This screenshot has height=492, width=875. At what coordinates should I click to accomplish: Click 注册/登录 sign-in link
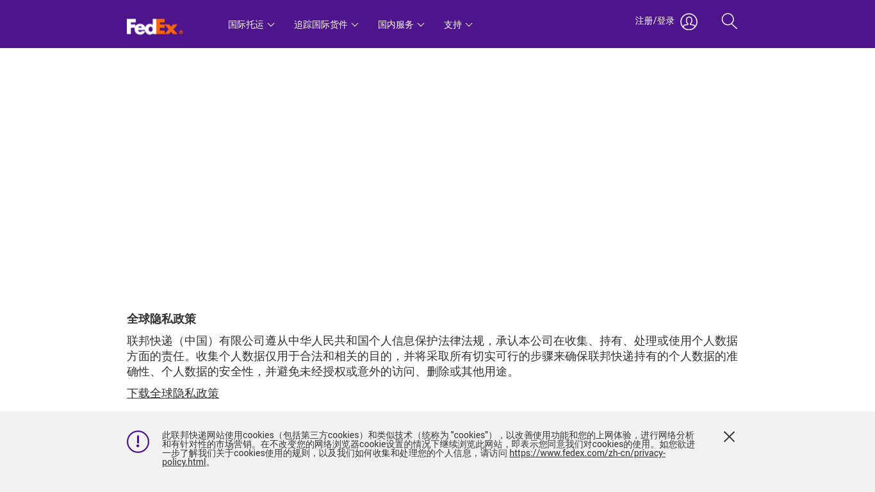655,21
